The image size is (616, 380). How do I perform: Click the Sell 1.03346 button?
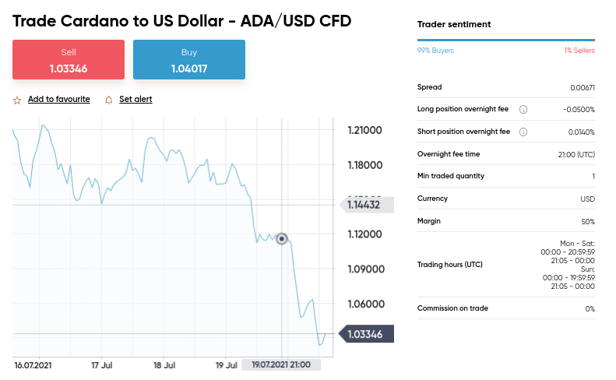(69, 60)
